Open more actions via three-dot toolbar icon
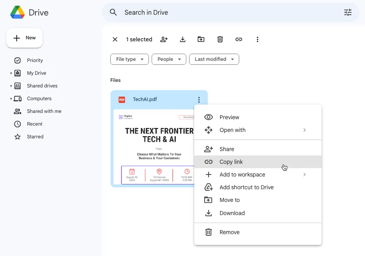The width and height of the screenshot is (365, 256). coord(257,39)
